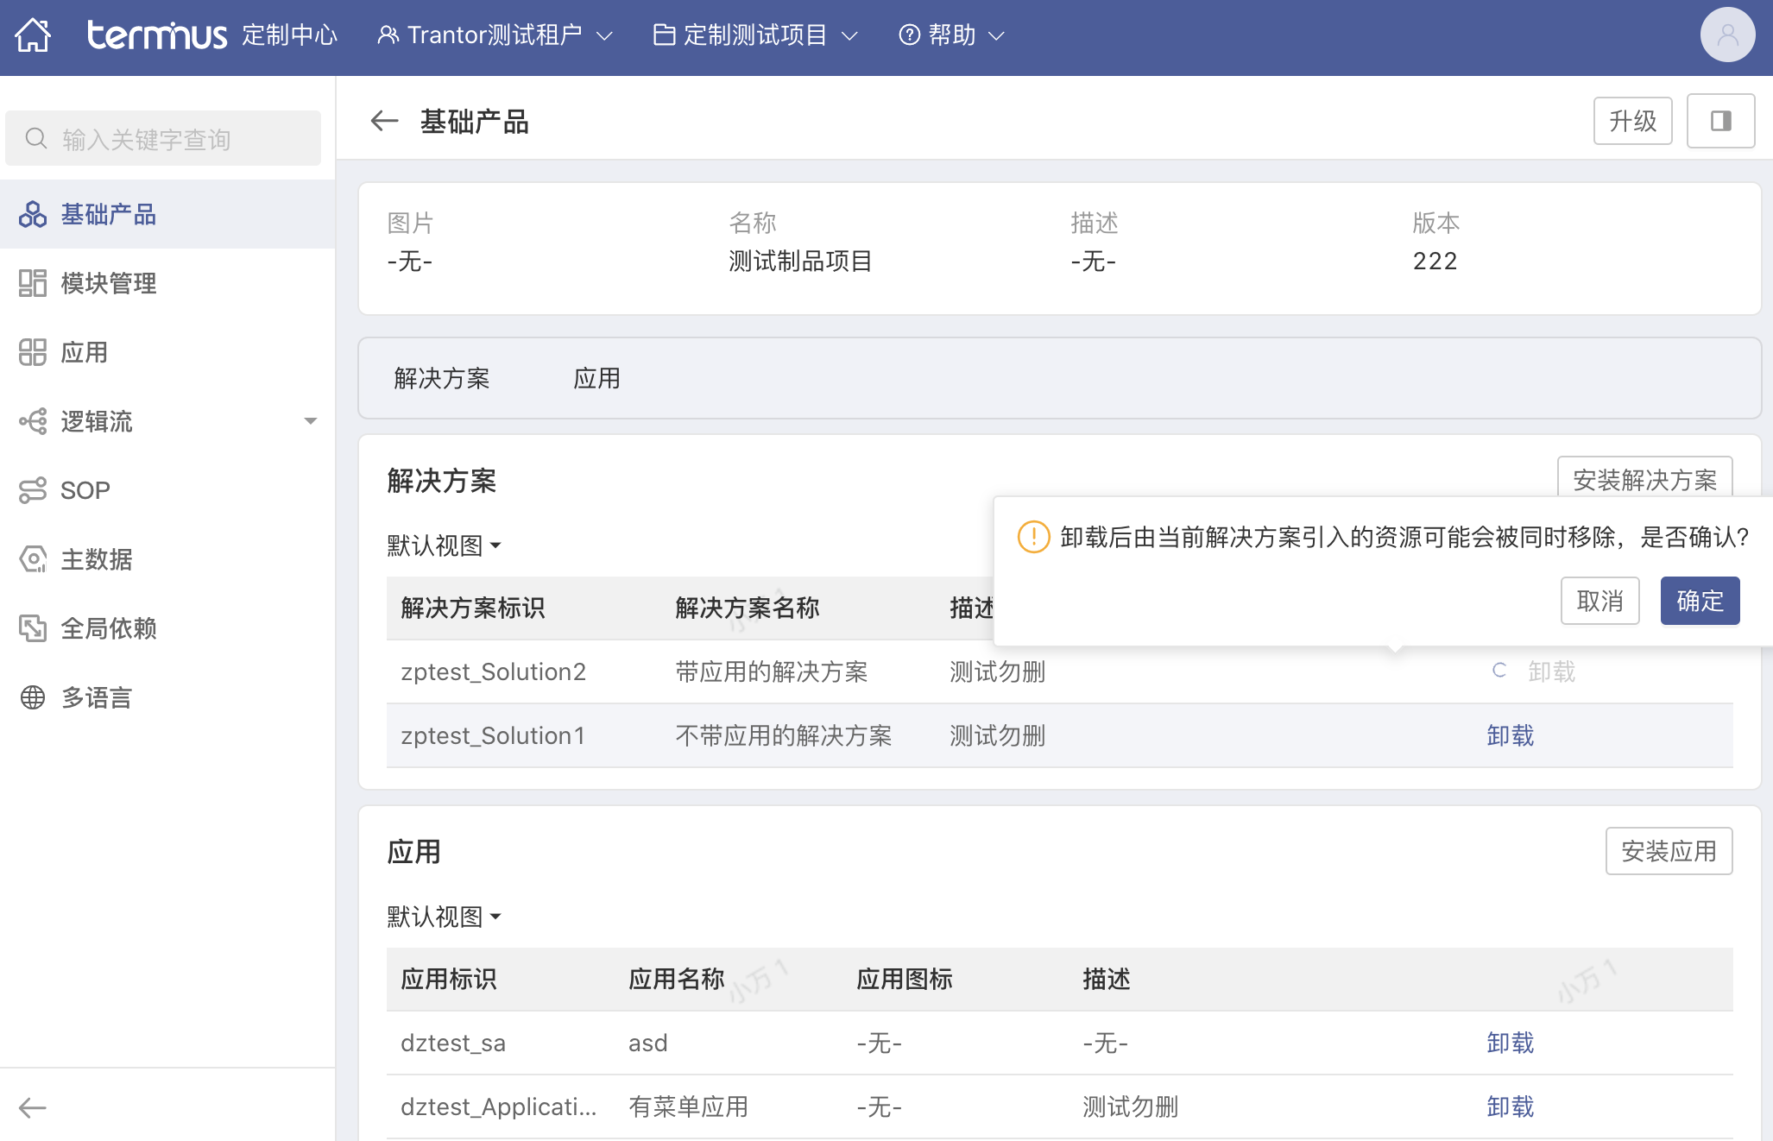
Task: Click the zptest_Solution2 cell
Action: 493,671
